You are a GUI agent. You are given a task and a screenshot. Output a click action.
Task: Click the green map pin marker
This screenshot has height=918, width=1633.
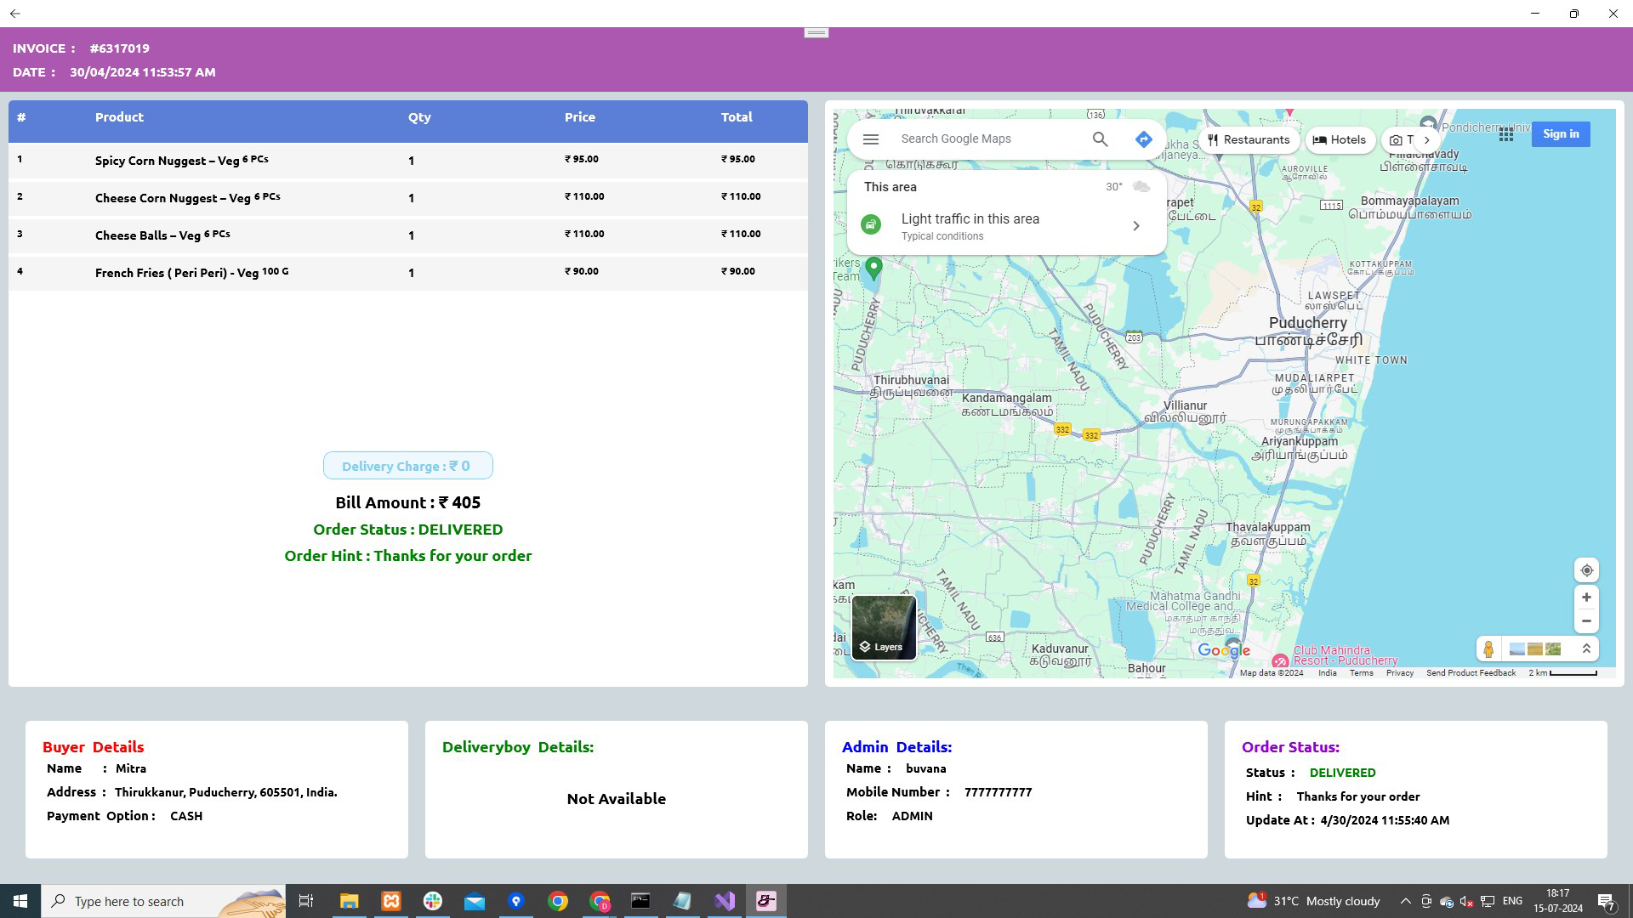pos(873,269)
